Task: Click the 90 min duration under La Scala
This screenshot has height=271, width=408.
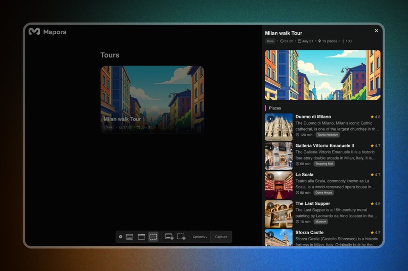Action: [x=303, y=193]
